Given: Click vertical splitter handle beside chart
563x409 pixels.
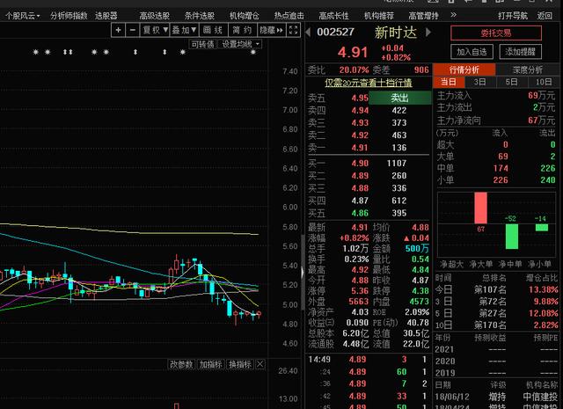Looking at the screenshot, I should [303, 272].
